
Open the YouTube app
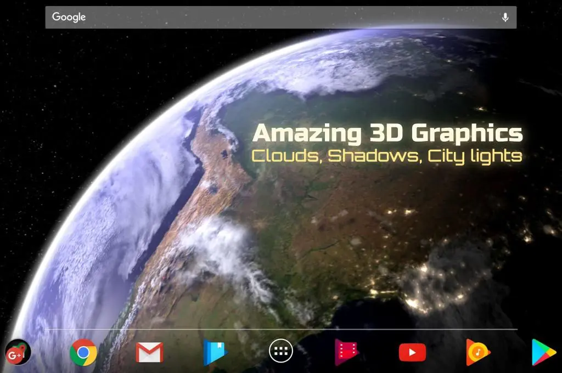(413, 353)
